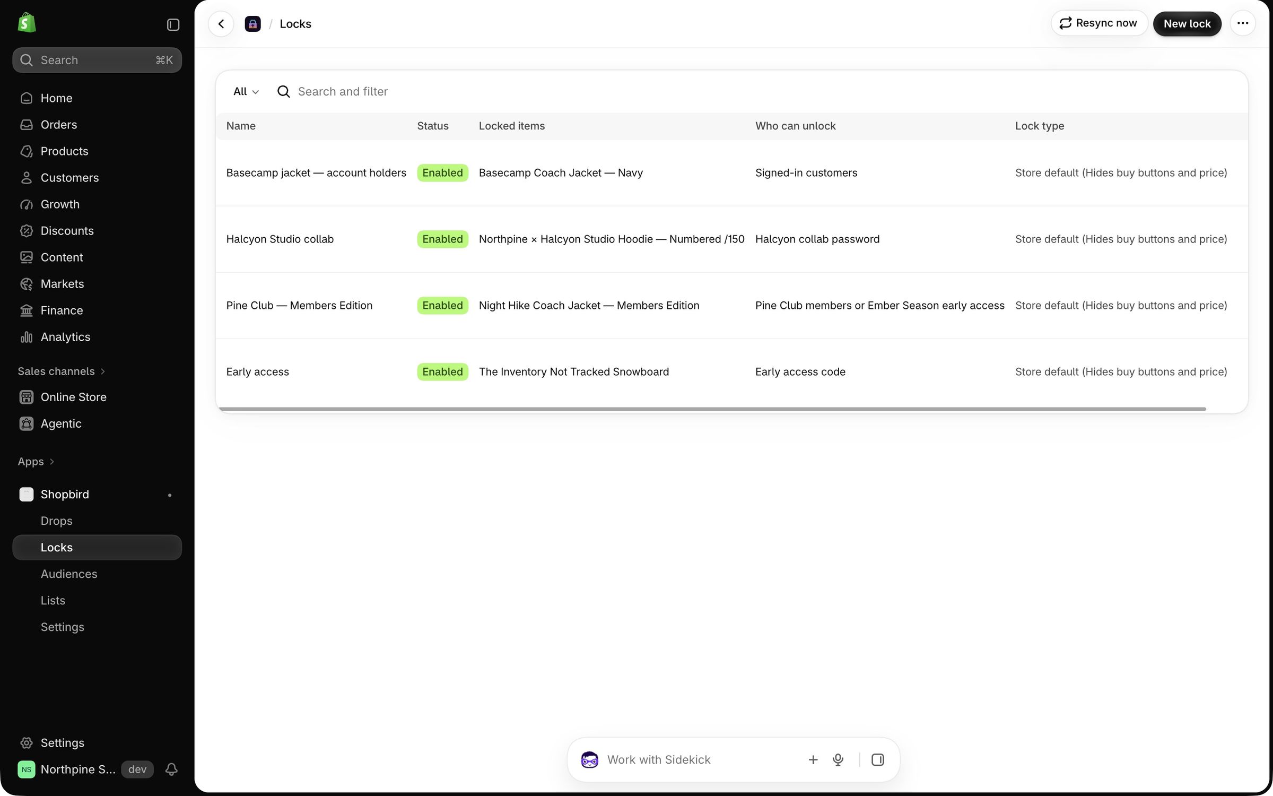Open the Early access lock row
The image size is (1273, 796).
coord(732,372)
